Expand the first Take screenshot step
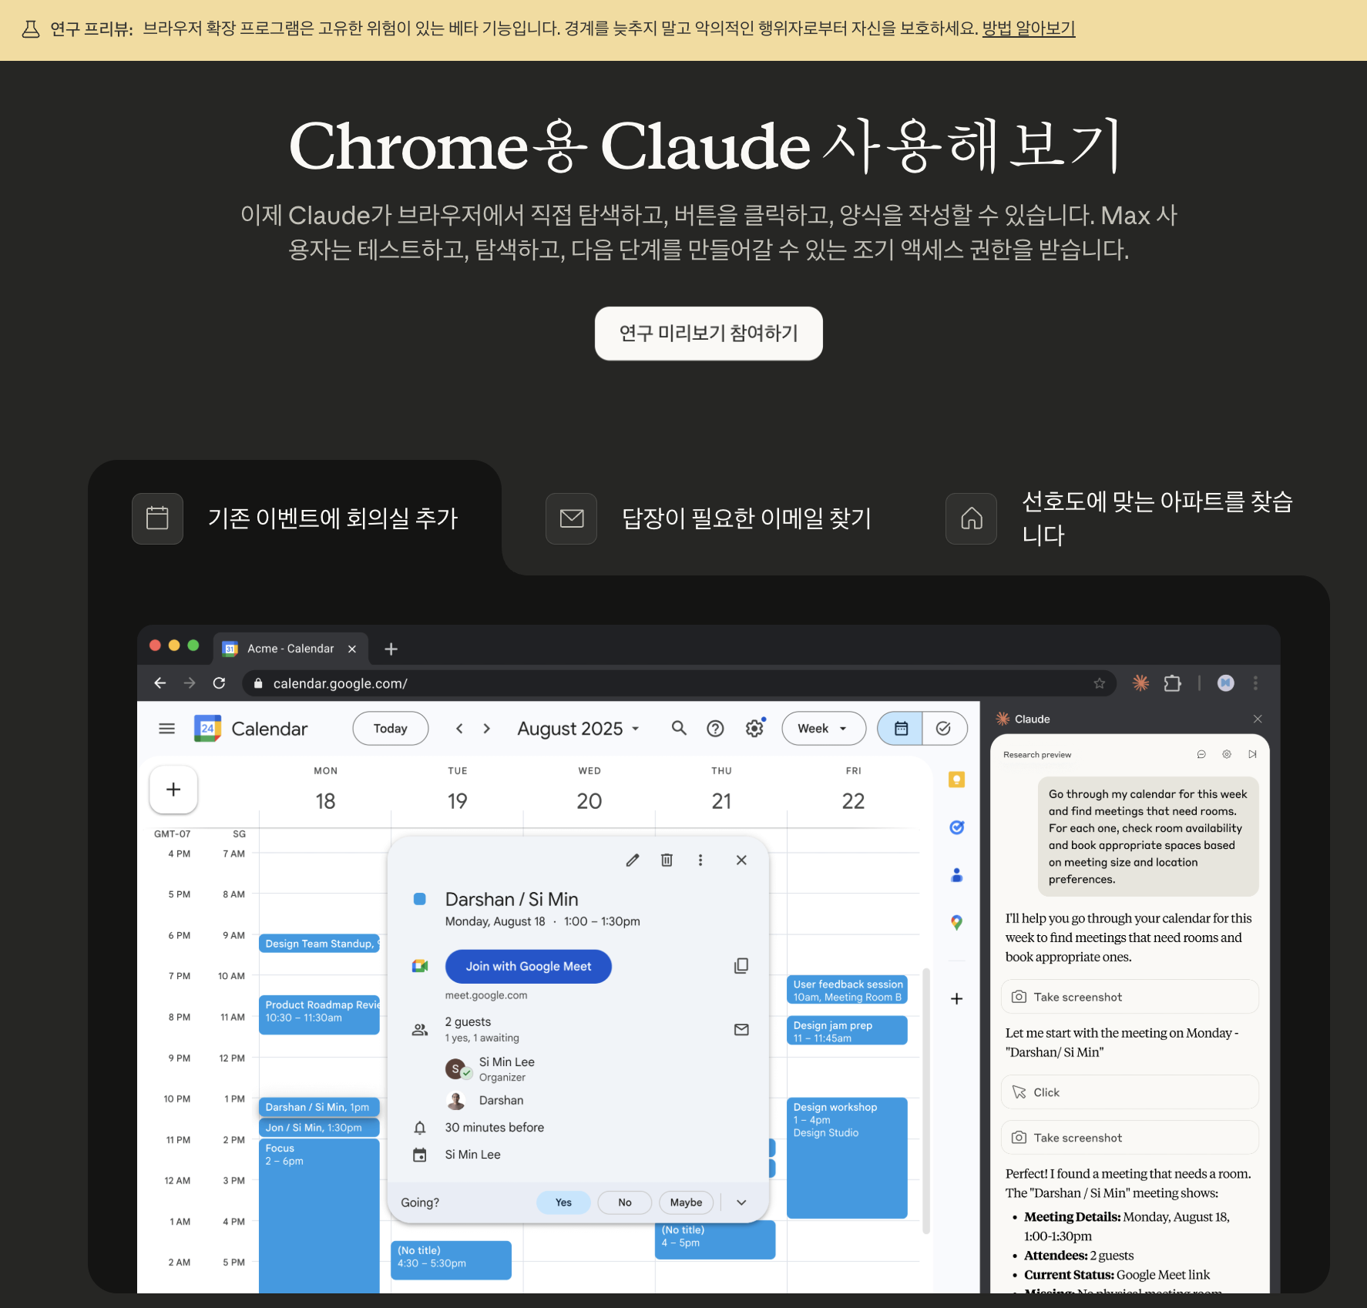 [1130, 997]
